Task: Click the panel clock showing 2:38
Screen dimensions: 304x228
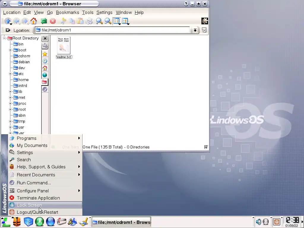Action: [x=292, y=220]
